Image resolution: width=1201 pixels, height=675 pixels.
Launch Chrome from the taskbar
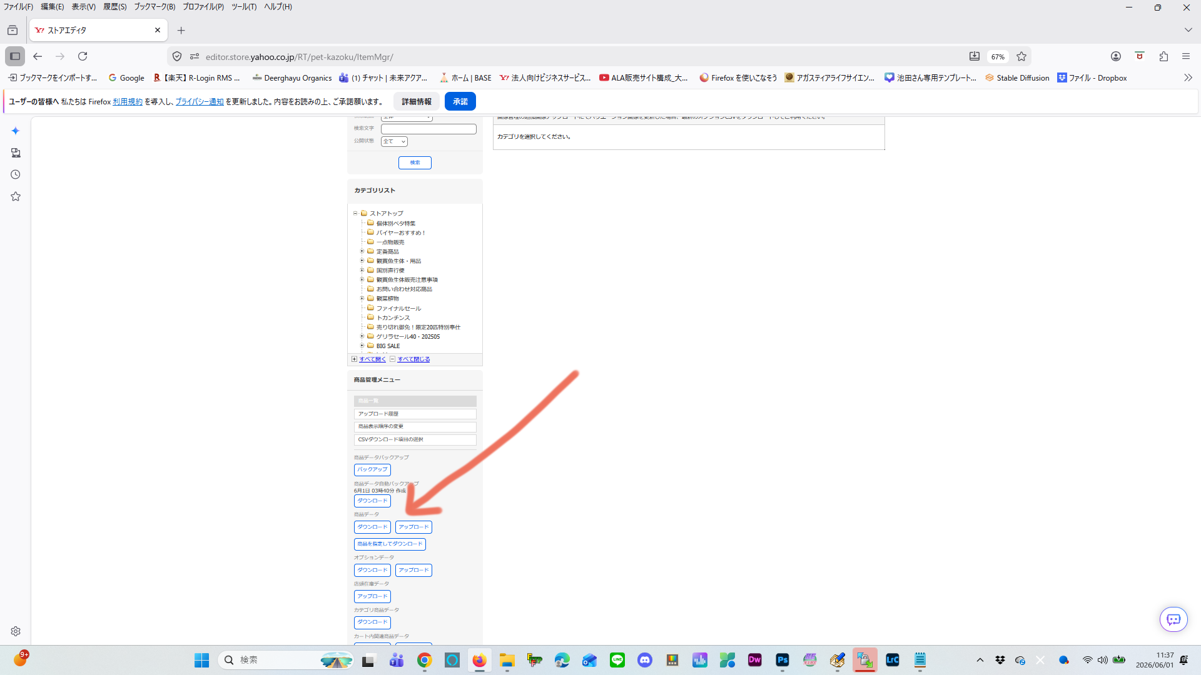[425, 660]
